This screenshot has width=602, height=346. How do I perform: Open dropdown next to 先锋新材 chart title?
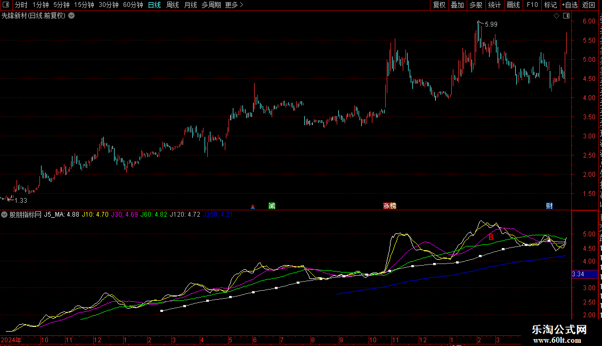[71, 16]
